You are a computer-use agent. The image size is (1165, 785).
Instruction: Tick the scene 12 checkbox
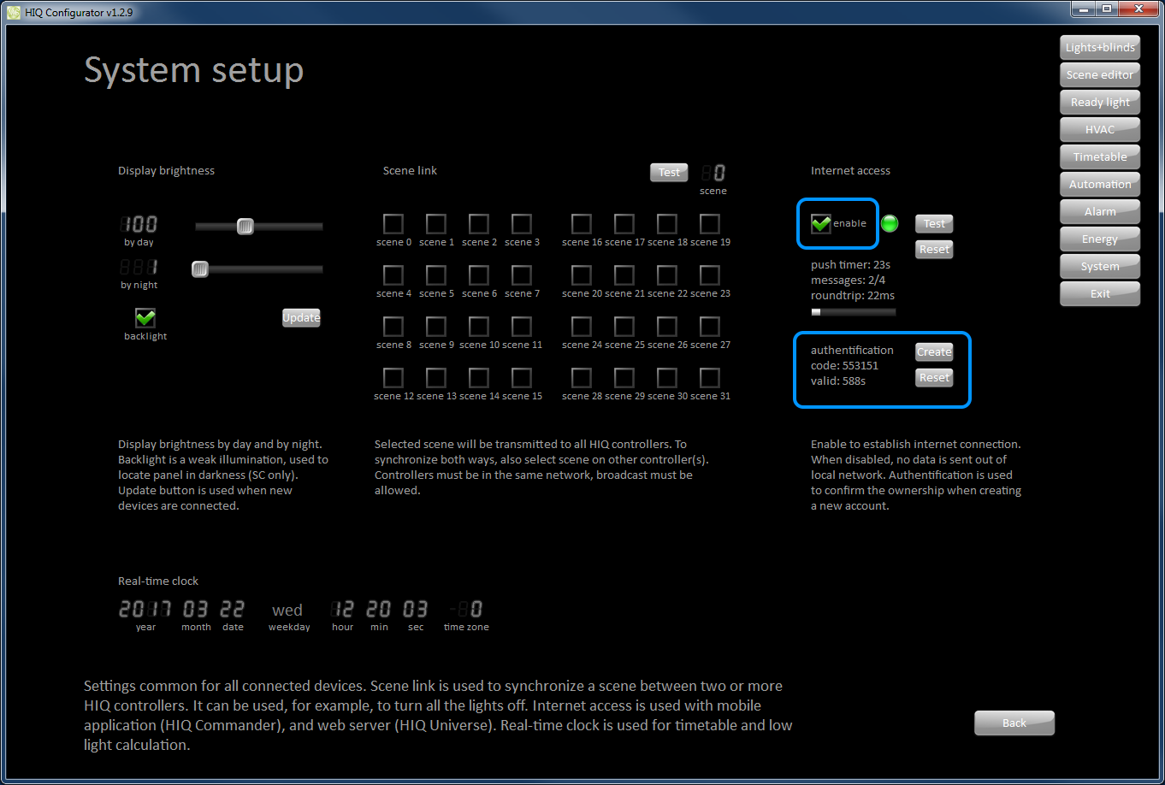(393, 378)
